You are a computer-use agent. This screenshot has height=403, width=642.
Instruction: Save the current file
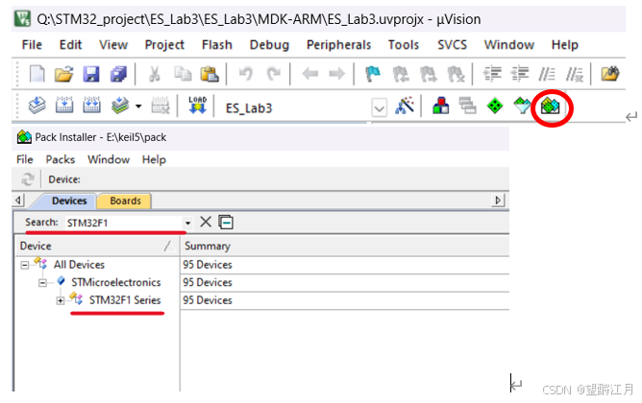91,74
